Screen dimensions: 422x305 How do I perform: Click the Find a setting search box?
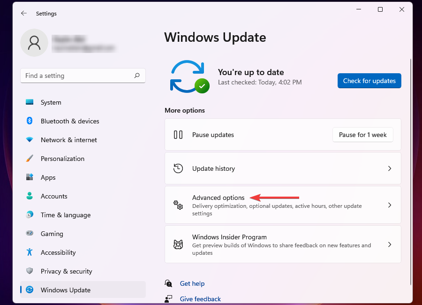click(83, 76)
